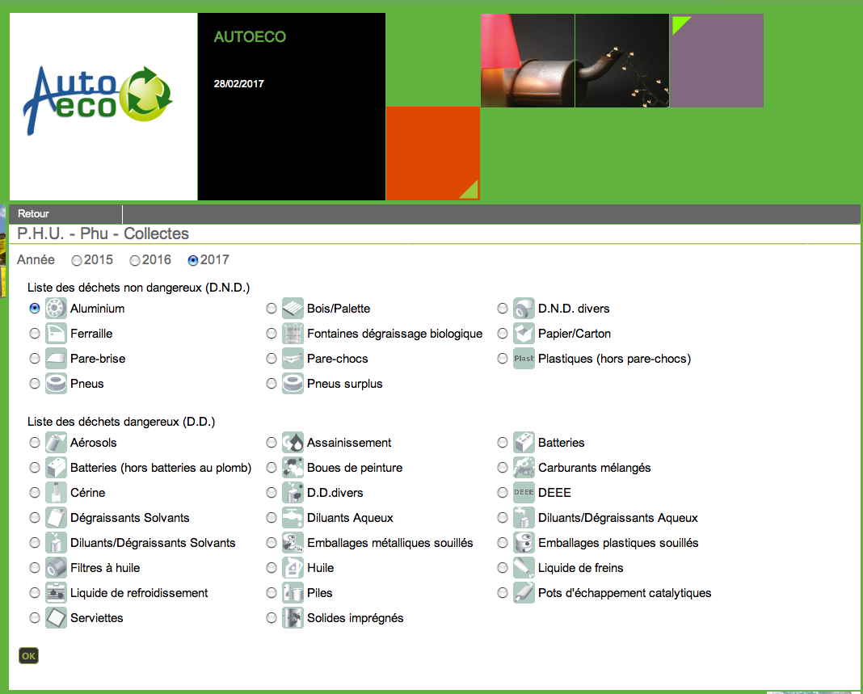Choose the Ferraille radio option
Screen dimensions: 863x694
tap(35, 334)
